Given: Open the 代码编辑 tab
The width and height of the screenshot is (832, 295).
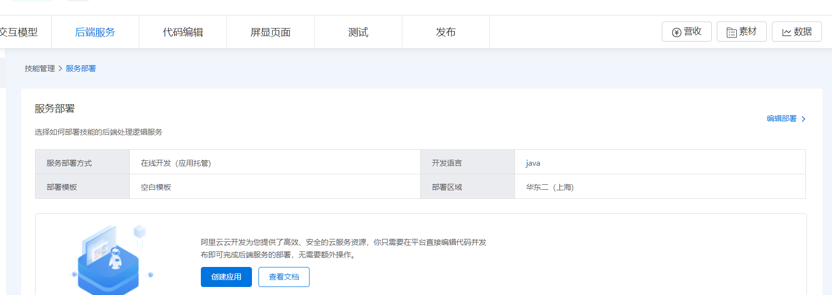Looking at the screenshot, I should (x=183, y=32).
